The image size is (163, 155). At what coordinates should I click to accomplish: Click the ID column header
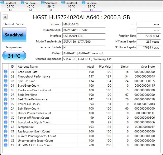(x=12, y=67)
